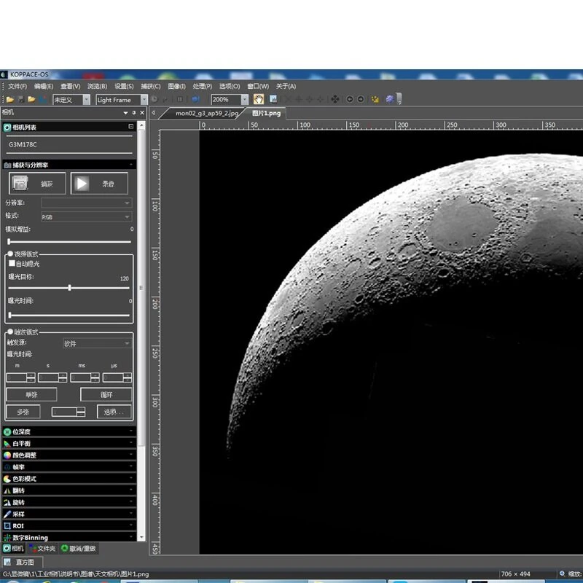Image resolution: width=583 pixels, height=583 pixels.
Task: Toggle the 自动曝光 checkbox
Action: (x=12, y=263)
